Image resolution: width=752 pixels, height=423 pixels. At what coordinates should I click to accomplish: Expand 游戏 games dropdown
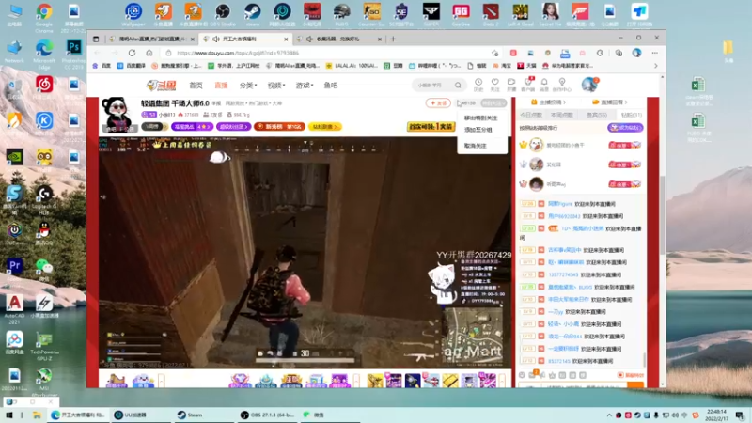304,86
